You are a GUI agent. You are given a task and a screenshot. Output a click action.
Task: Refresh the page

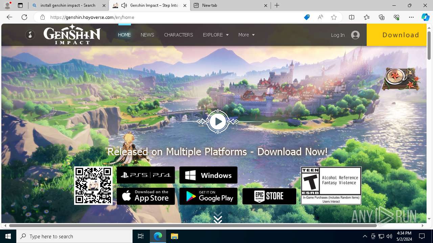24,17
